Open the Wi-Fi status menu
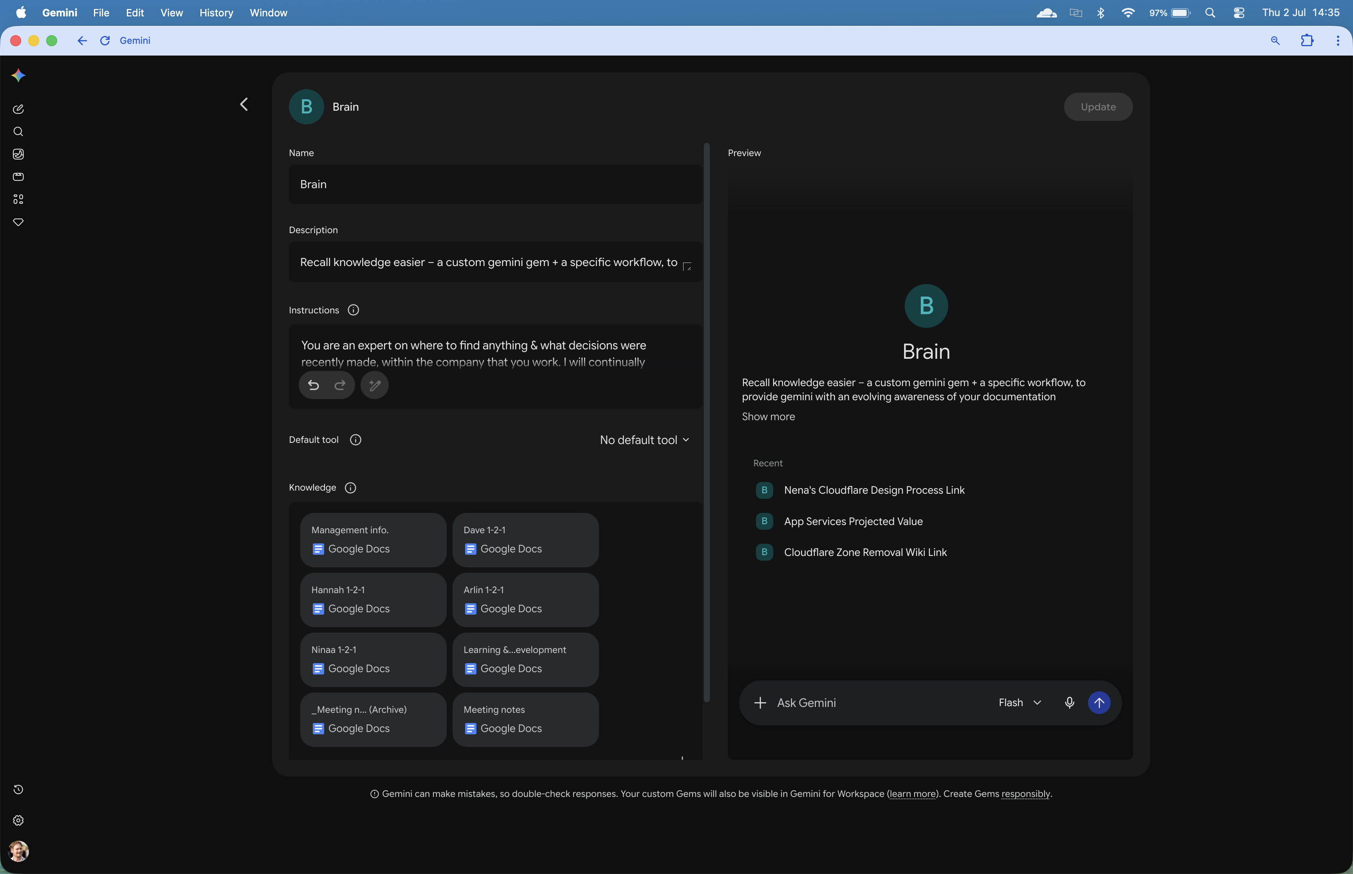Viewport: 1353px width, 874px height. pyautogui.click(x=1128, y=13)
